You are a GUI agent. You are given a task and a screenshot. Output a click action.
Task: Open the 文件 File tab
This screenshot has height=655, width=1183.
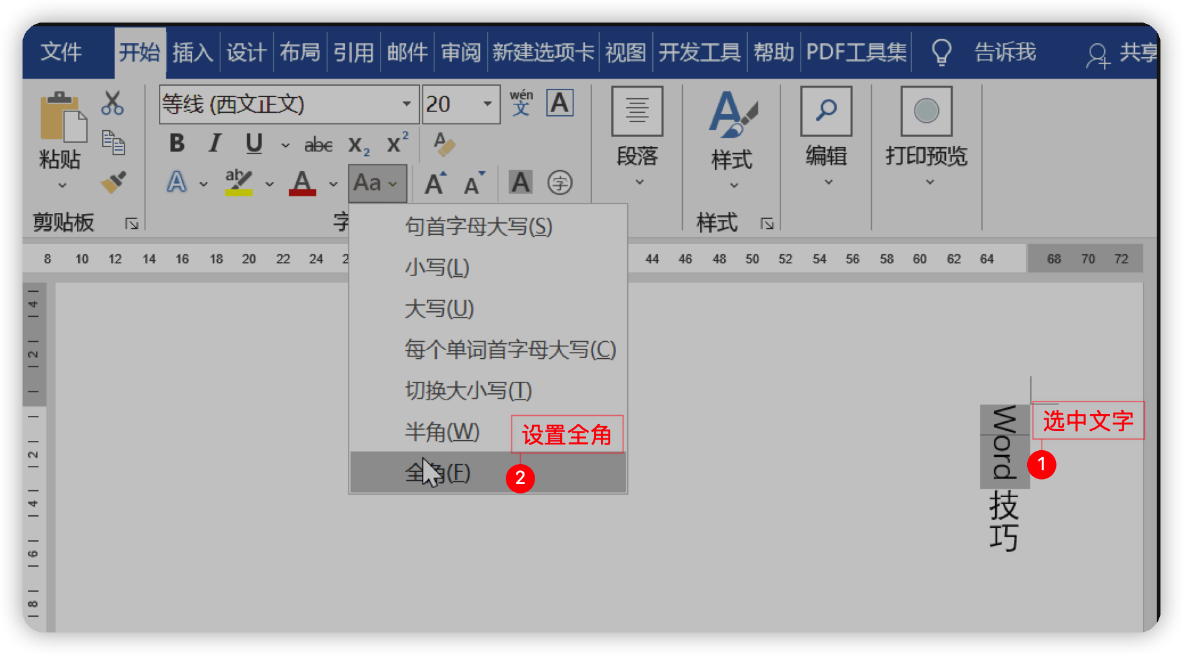pyautogui.click(x=61, y=52)
